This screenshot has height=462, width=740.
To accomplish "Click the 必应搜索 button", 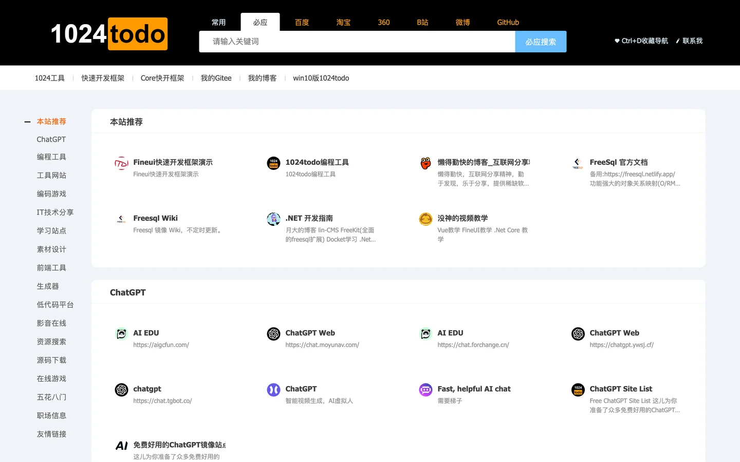I will pyautogui.click(x=541, y=42).
